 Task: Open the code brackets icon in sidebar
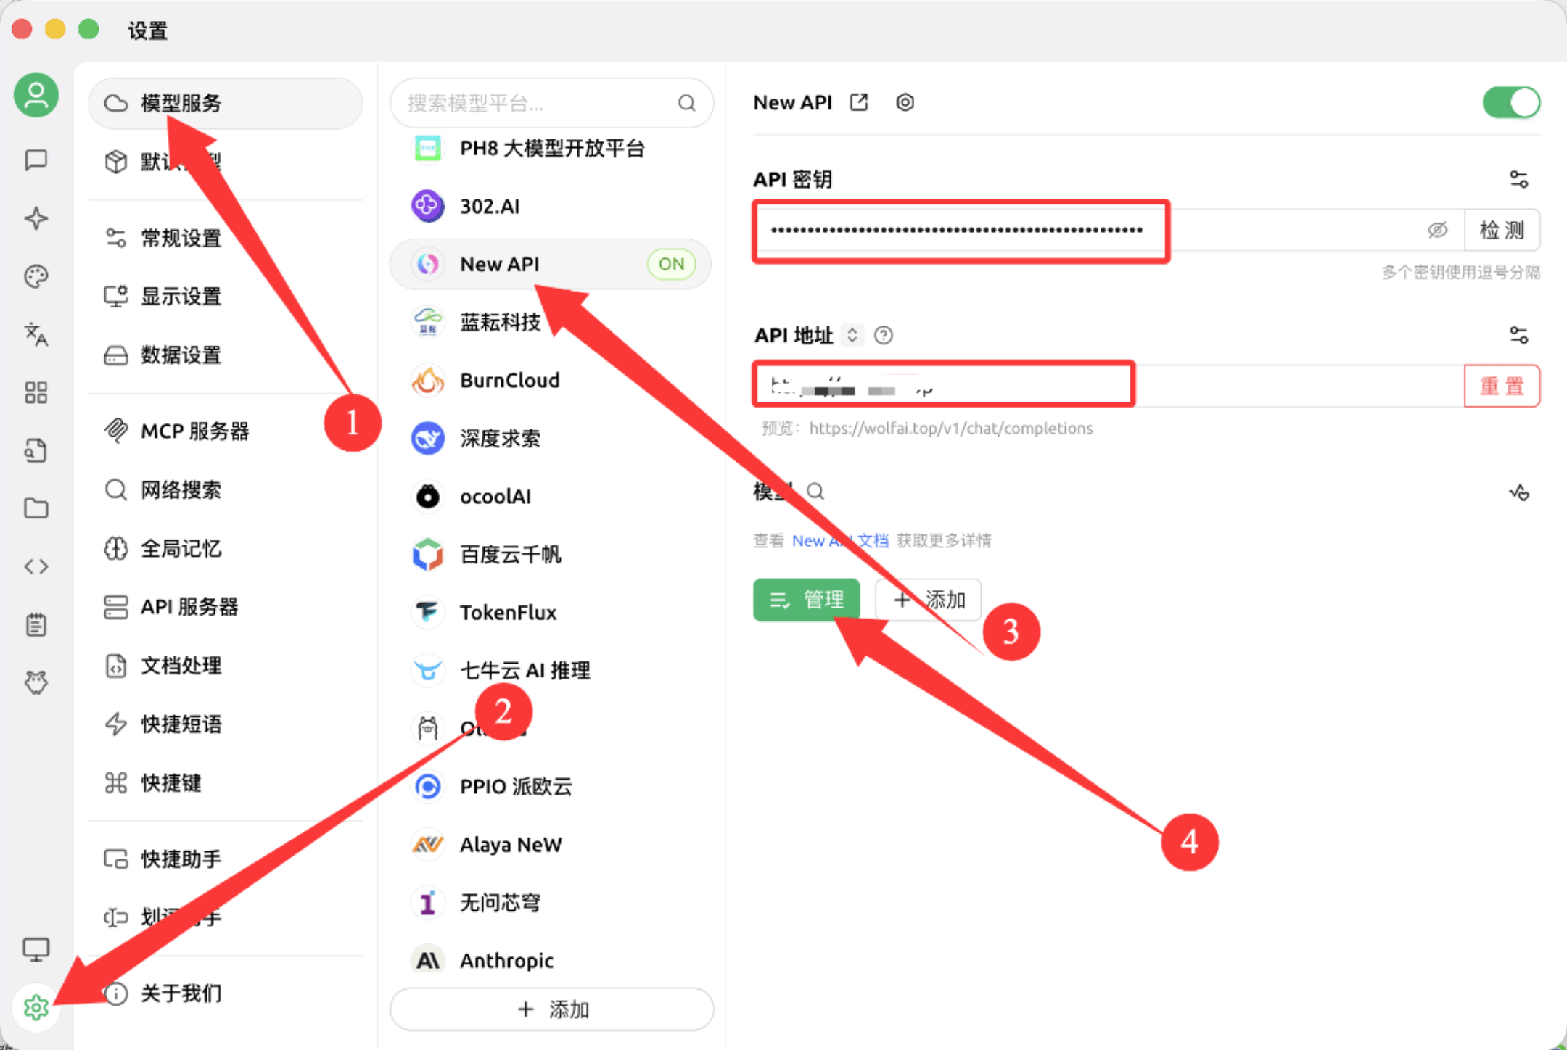36,566
